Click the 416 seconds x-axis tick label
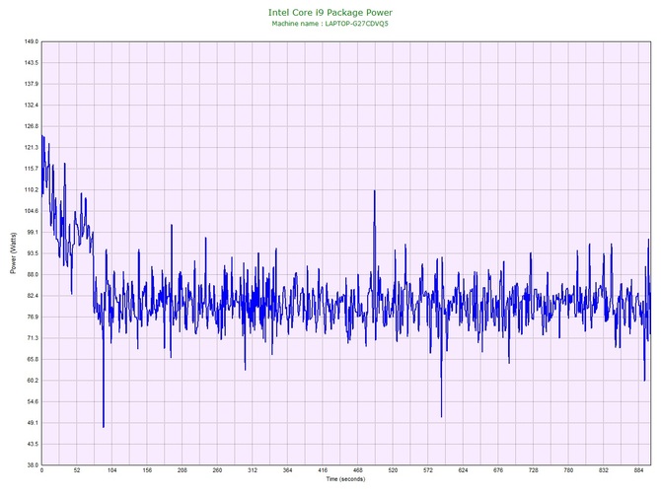The height and width of the screenshot is (496, 661). [x=323, y=470]
